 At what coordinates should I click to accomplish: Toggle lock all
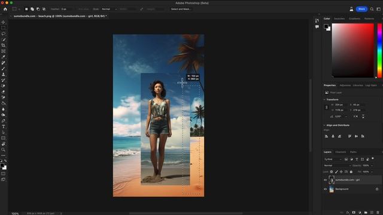[x=351, y=172]
